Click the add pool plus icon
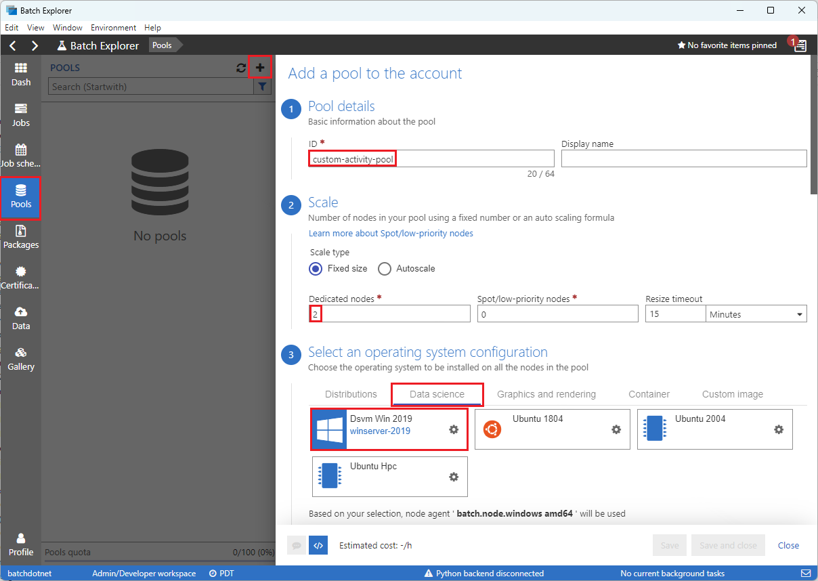The height and width of the screenshot is (581, 818). click(x=261, y=68)
